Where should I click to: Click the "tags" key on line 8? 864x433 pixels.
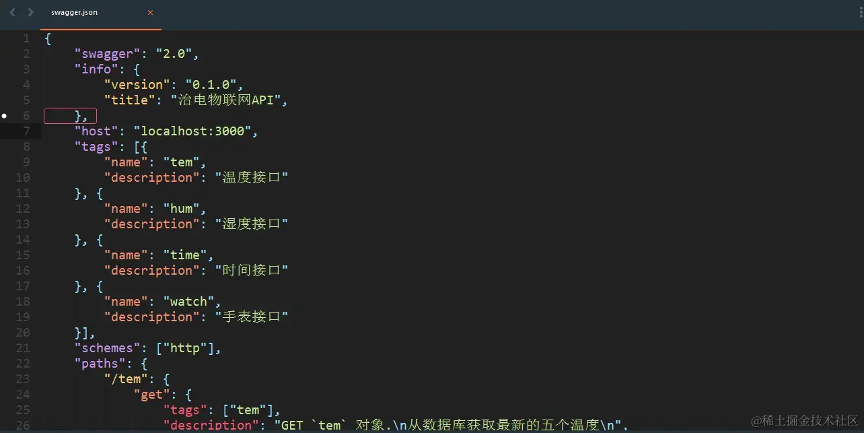point(96,147)
